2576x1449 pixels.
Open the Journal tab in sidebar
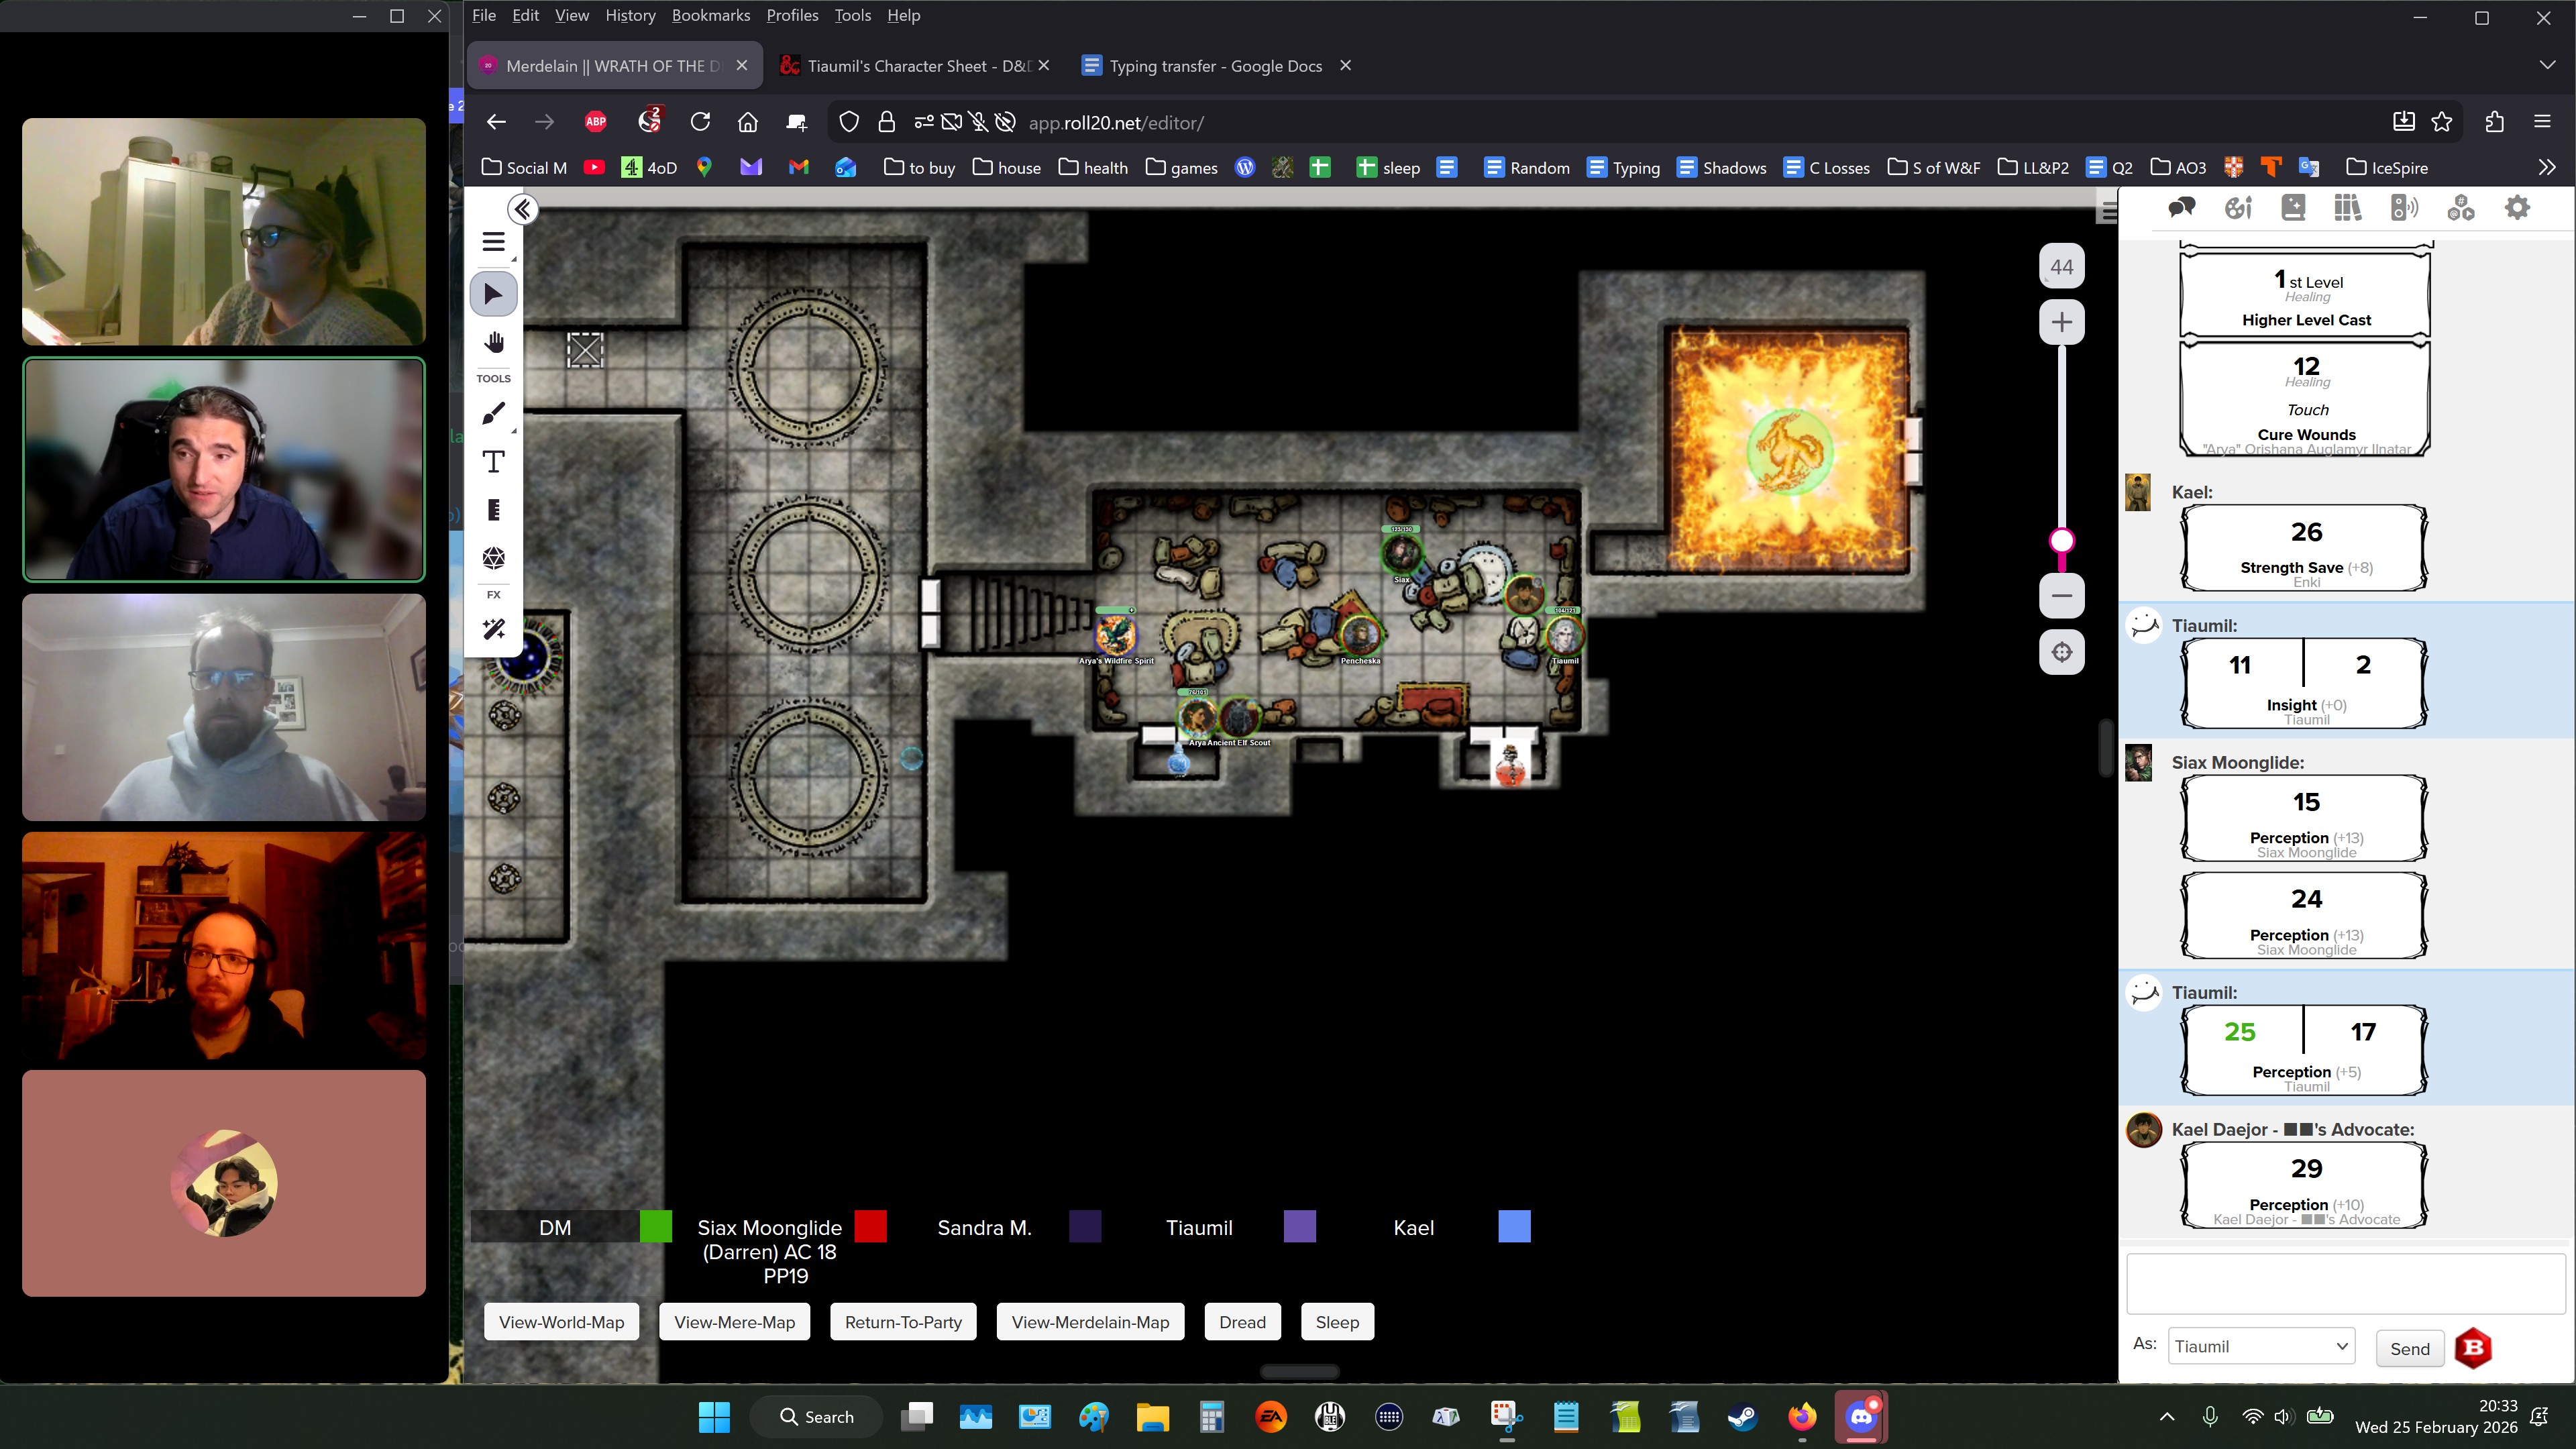(2292, 208)
